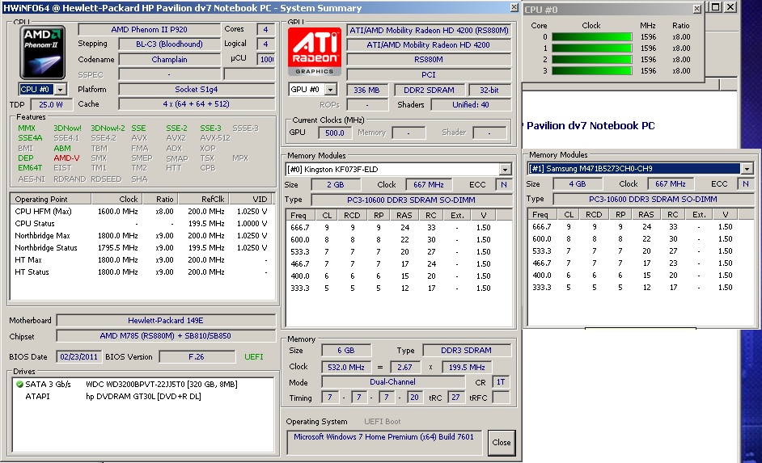Click the AMD-V feature label
762x463 pixels.
coord(66,158)
